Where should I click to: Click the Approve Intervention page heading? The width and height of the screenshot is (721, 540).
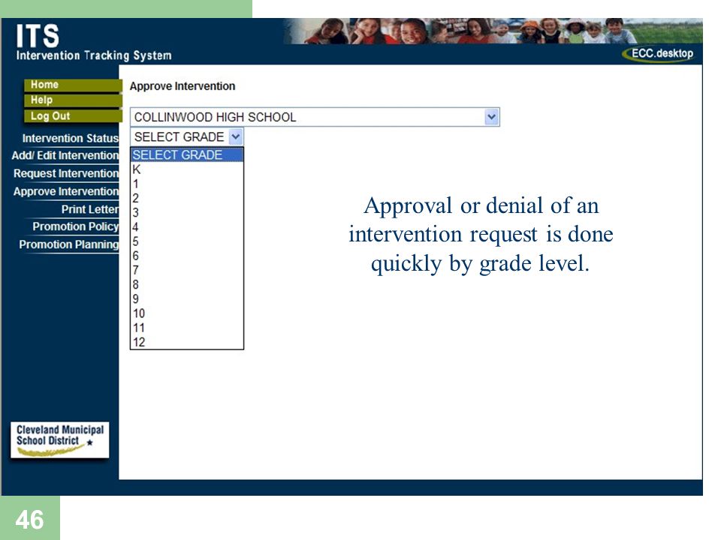182,86
